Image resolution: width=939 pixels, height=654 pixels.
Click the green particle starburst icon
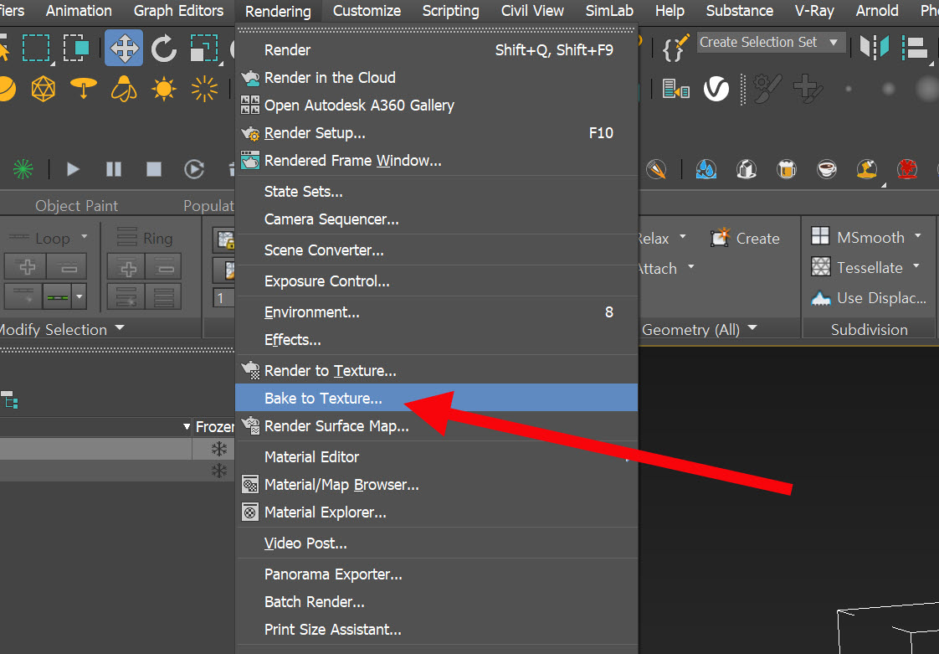[x=23, y=169]
